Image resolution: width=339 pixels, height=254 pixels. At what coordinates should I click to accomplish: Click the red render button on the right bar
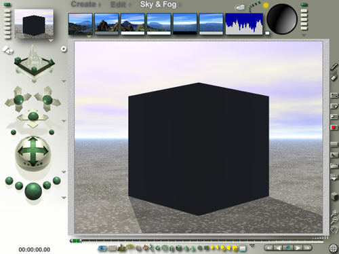pyautogui.click(x=334, y=128)
